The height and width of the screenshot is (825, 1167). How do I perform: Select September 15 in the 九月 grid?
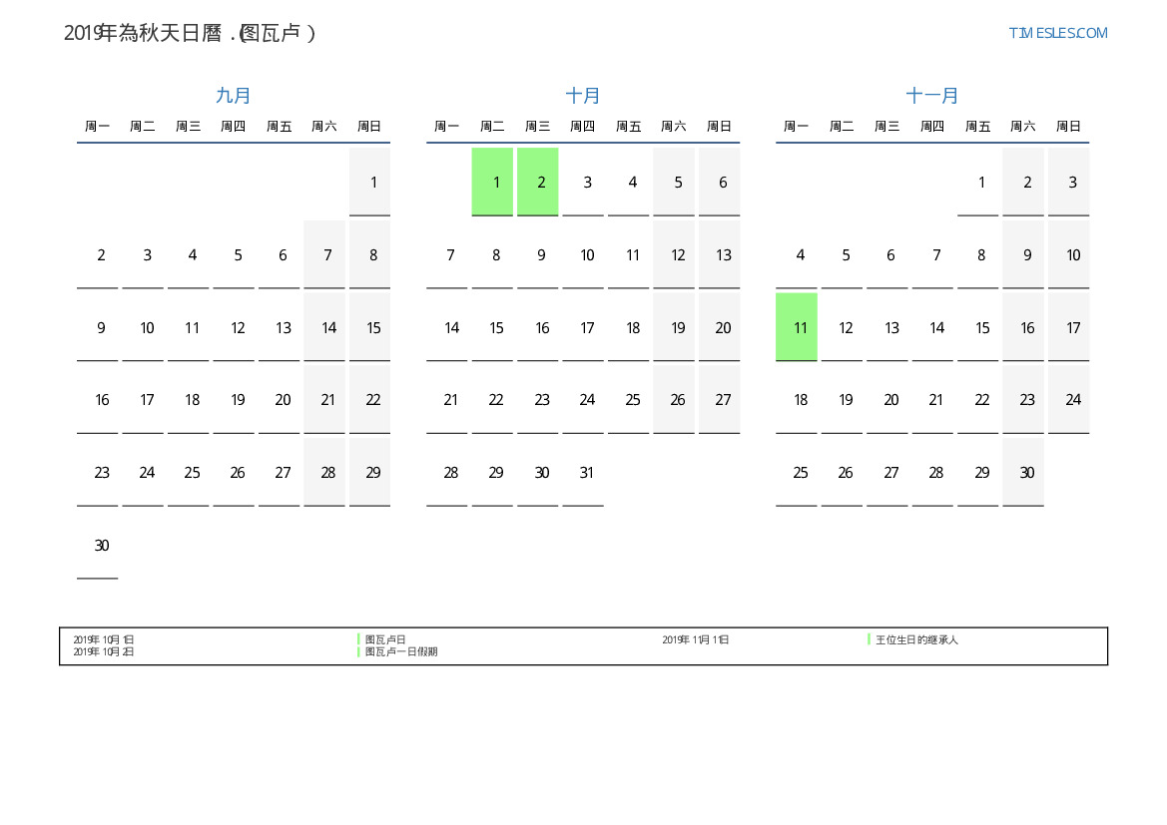click(372, 327)
